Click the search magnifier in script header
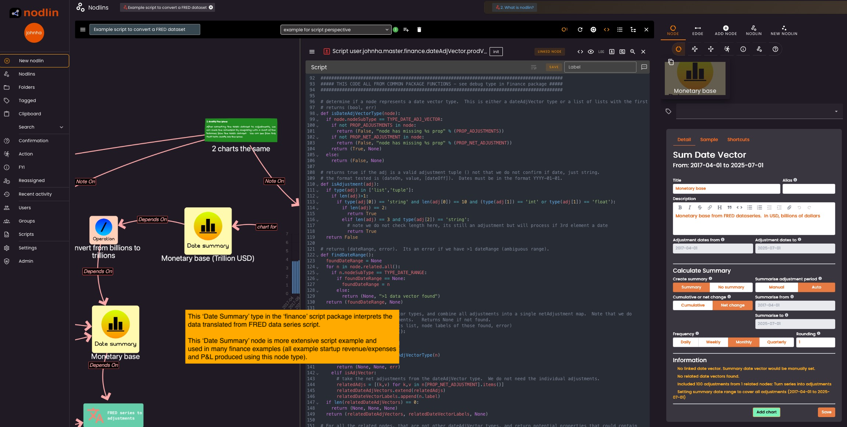Image resolution: width=847 pixels, height=427 pixels. [x=632, y=52]
